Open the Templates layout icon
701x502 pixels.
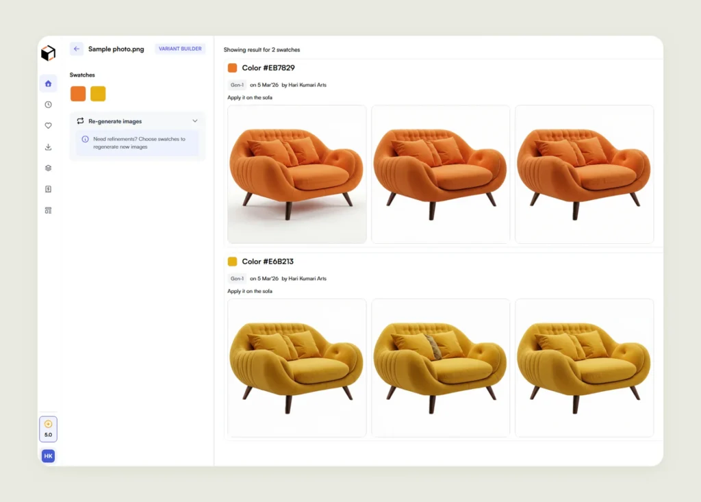[48, 210]
